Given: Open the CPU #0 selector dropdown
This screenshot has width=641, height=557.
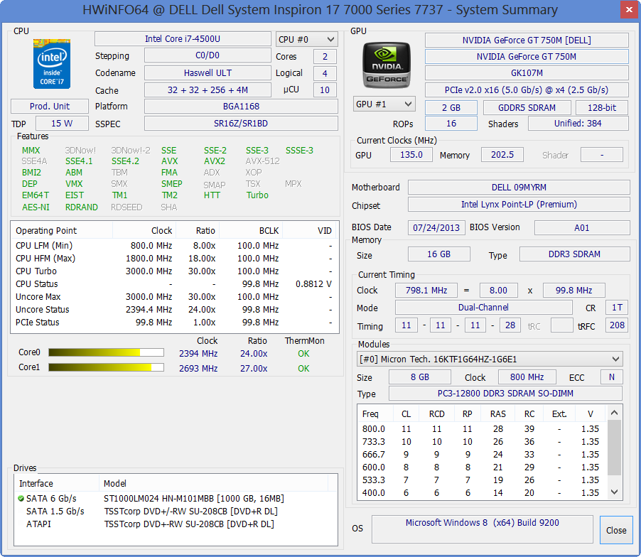Looking at the screenshot, I should click(307, 40).
